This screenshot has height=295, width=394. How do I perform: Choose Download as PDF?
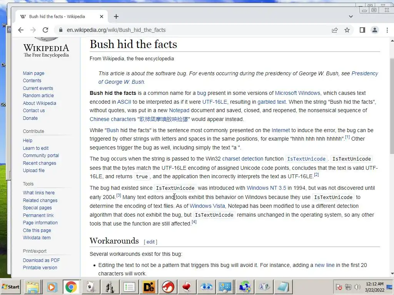[x=42, y=260]
